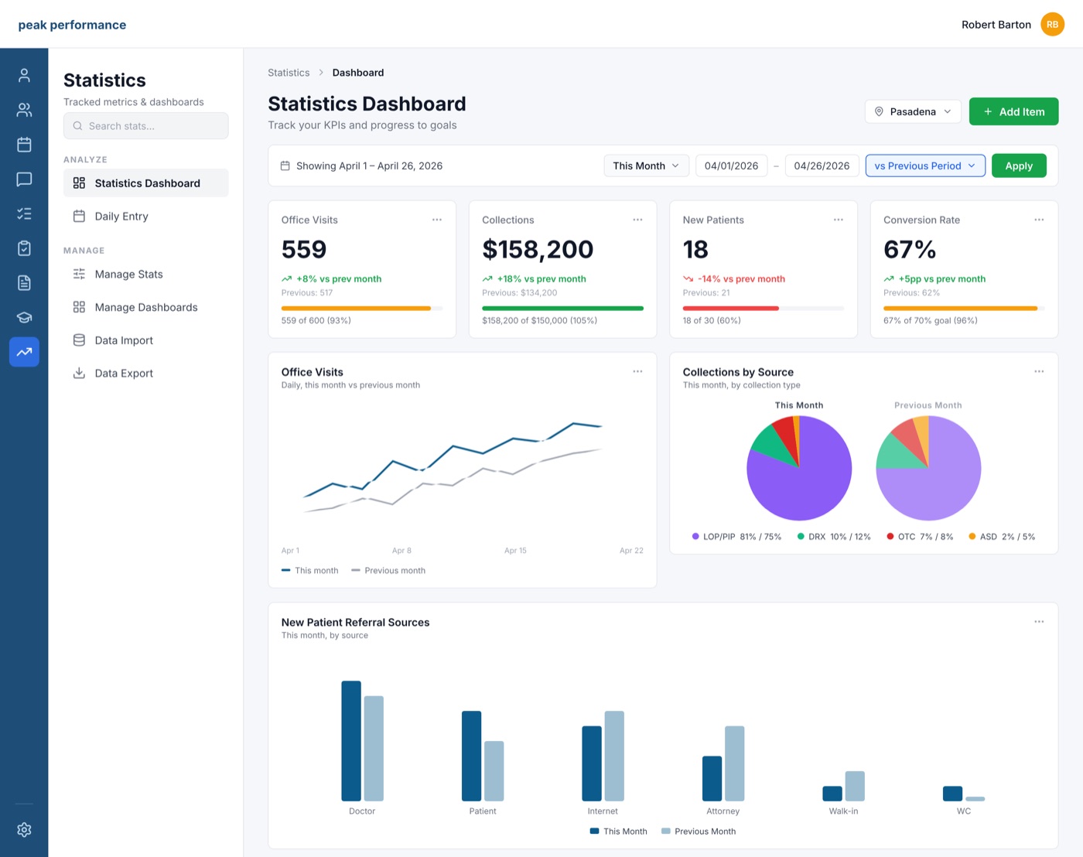Viewport: 1083px width, 857px height.
Task: Open the This Month range dropdown
Action: point(646,166)
